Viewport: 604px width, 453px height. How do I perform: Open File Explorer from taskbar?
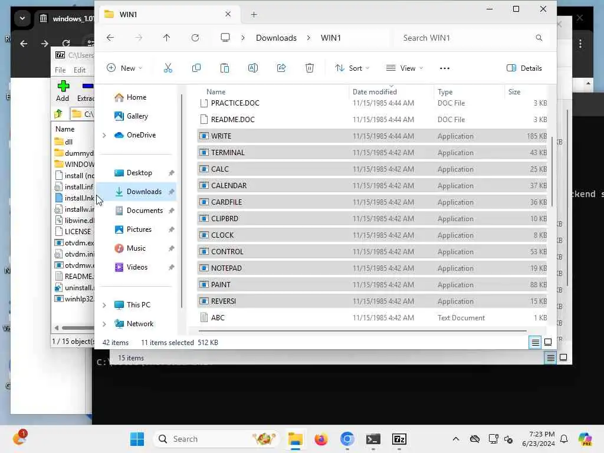pyautogui.click(x=296, y=439)
